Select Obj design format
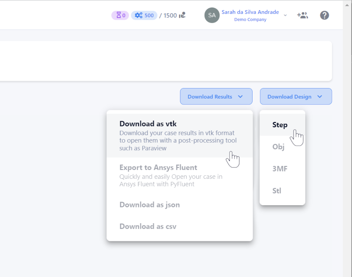The height and width of the screenshot is (277, 352). coord(282,147)
